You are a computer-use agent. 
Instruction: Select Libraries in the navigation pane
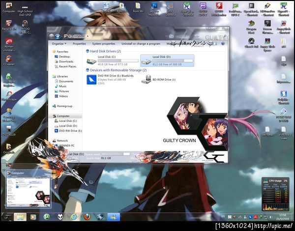[x=62, y=76]
